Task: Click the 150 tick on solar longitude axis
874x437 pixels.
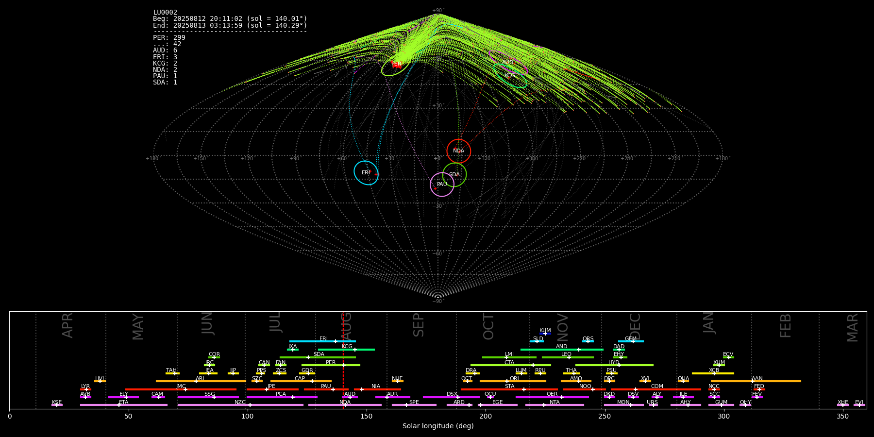Action: [367, 416]
